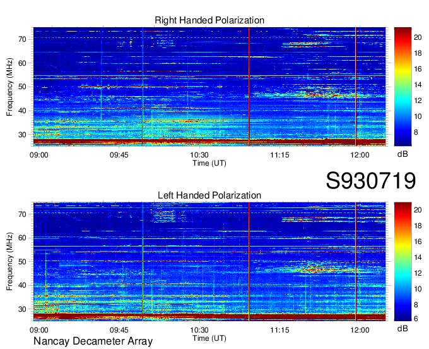The image size is (429, 349).
Task: Click the 18 value on Right Handed color bar
Action: point(418,53)
